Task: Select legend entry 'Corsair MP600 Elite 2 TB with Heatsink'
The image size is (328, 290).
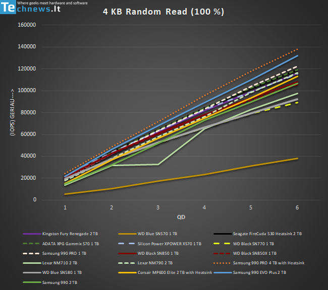Action: (165, 272)
